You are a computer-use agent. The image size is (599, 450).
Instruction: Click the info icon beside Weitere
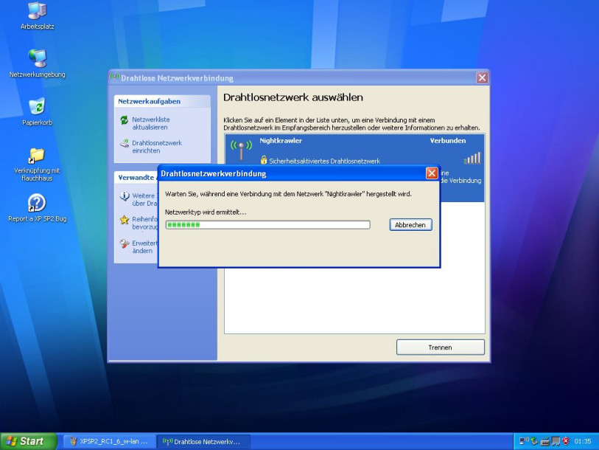point(124,196)
